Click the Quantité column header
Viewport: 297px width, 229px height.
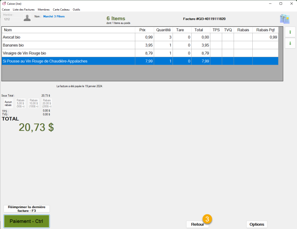(x=163, y=30)
